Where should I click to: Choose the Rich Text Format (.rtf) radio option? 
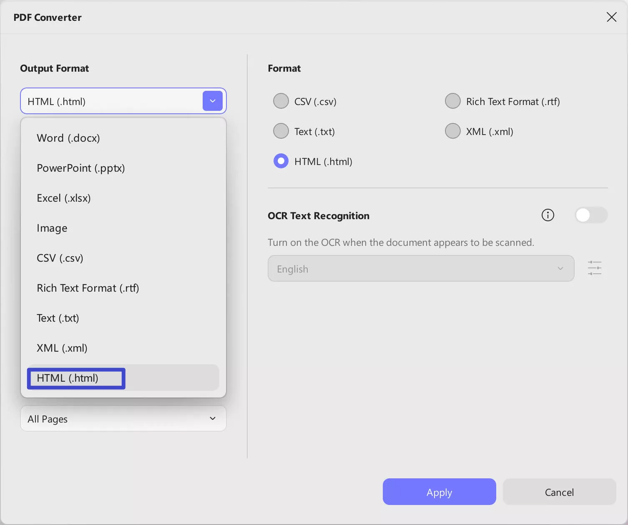tap(452, 101)
